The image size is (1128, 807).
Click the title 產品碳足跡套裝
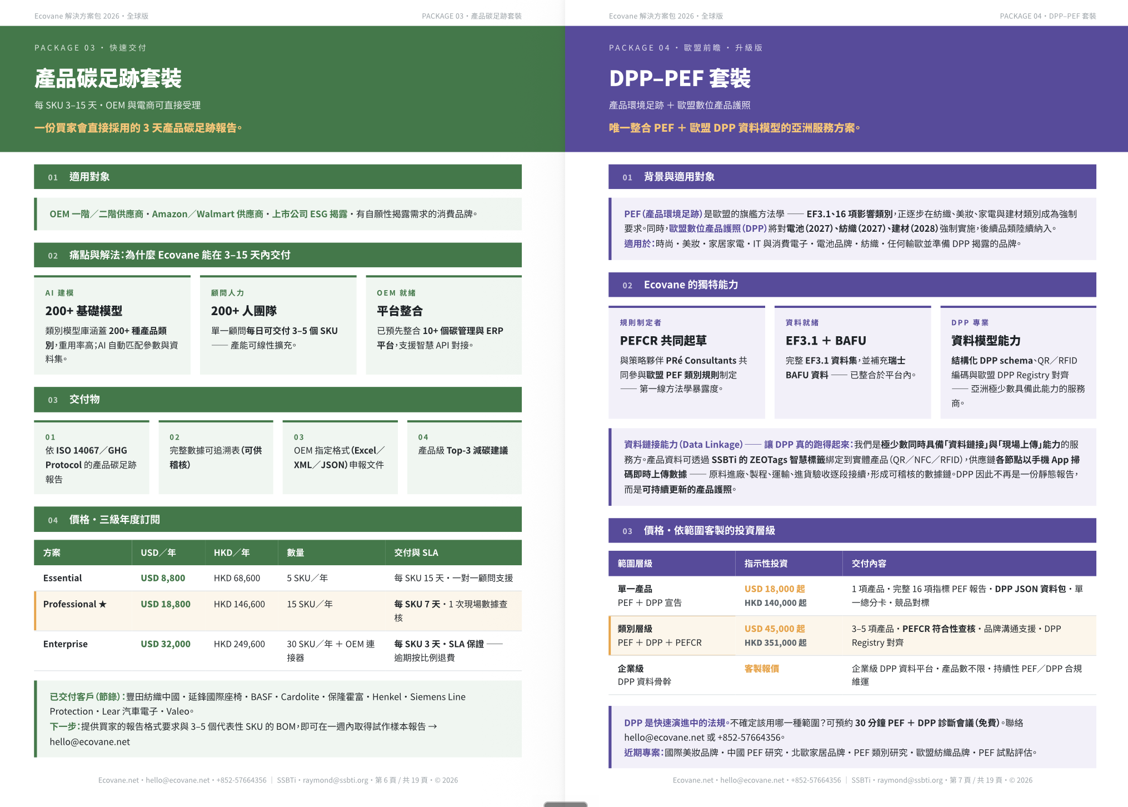click(108, 78)
